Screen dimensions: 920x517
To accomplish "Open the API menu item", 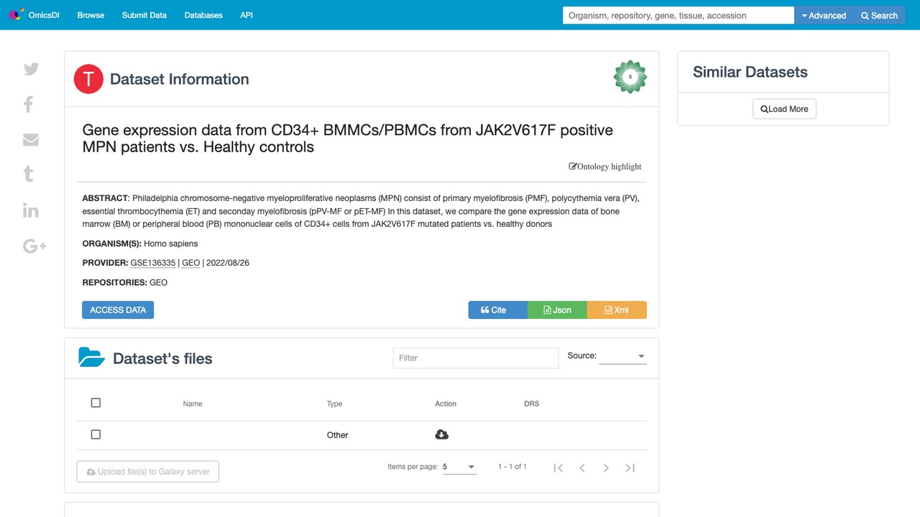I will 247,15.
